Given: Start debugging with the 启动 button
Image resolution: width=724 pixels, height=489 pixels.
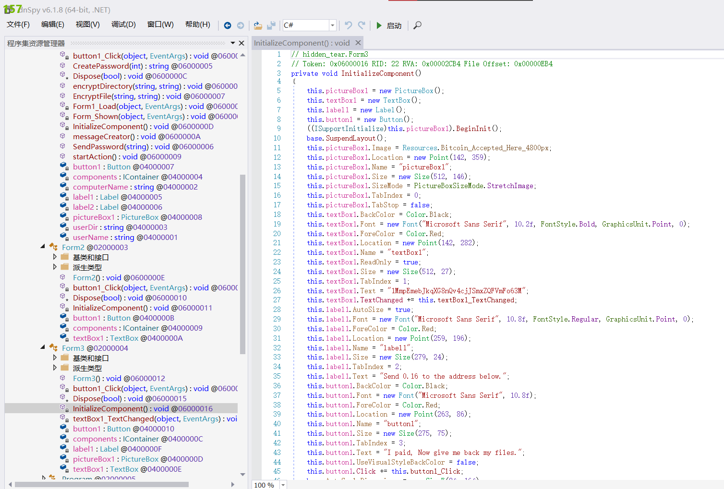Looking at the screenshot, I should click(x=388, y=25).
